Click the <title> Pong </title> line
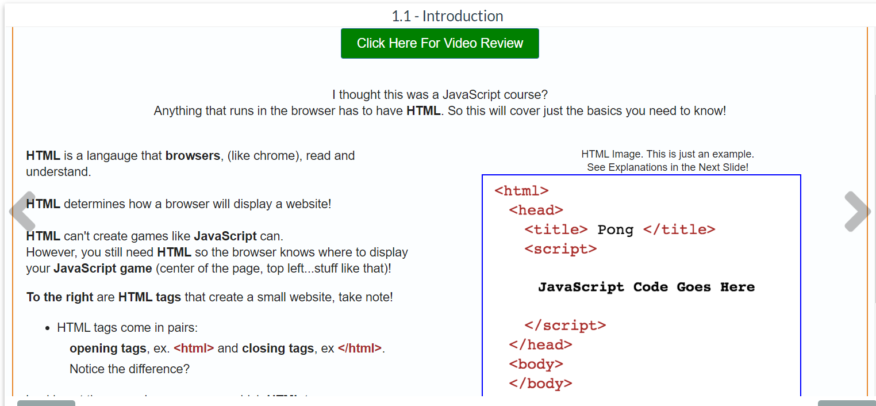 coord(620,229)
